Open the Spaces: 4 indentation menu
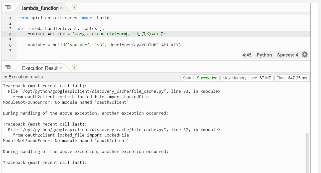The image size is (321, 173). pos(287,55)
